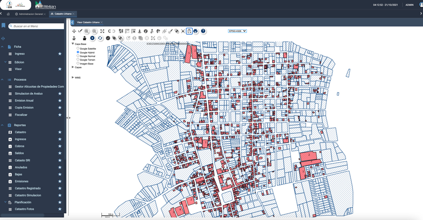The image size is (423, 220).
Task: Select Google Terrain base layer
Action: [78, 60]
